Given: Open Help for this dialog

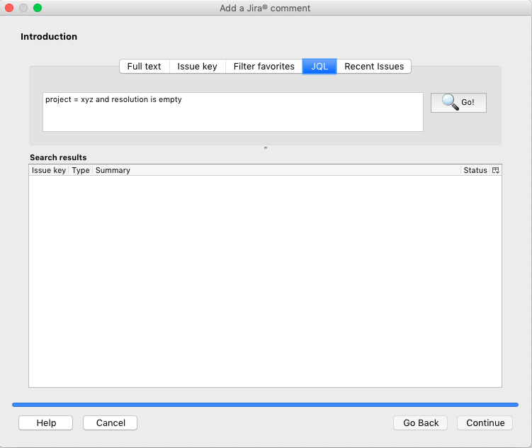Looking at the screenshot, I should (46, 422).
